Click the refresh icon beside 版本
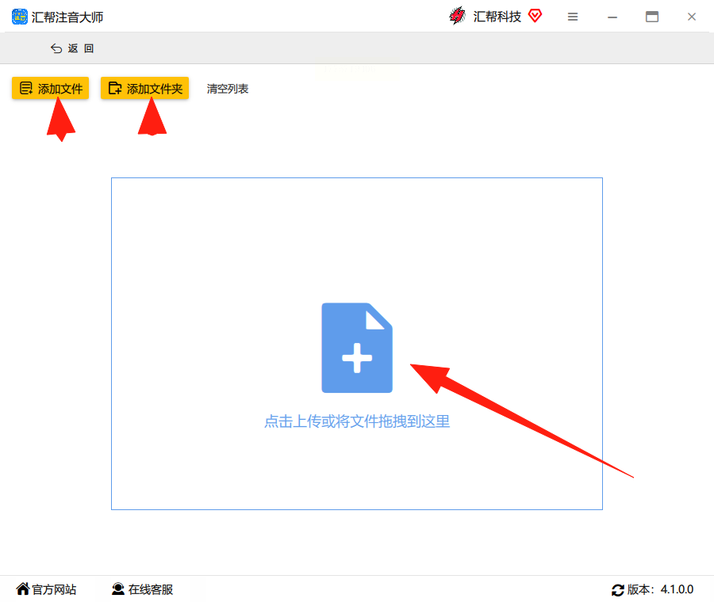This screenshot has width=714, height=602. point(617,590)
